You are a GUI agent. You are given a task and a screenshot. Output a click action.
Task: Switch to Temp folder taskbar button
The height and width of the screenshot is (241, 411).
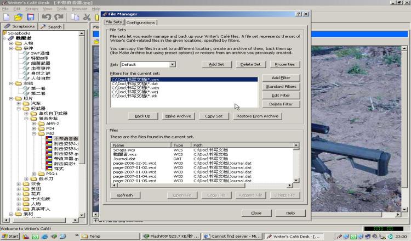[110, 236]
